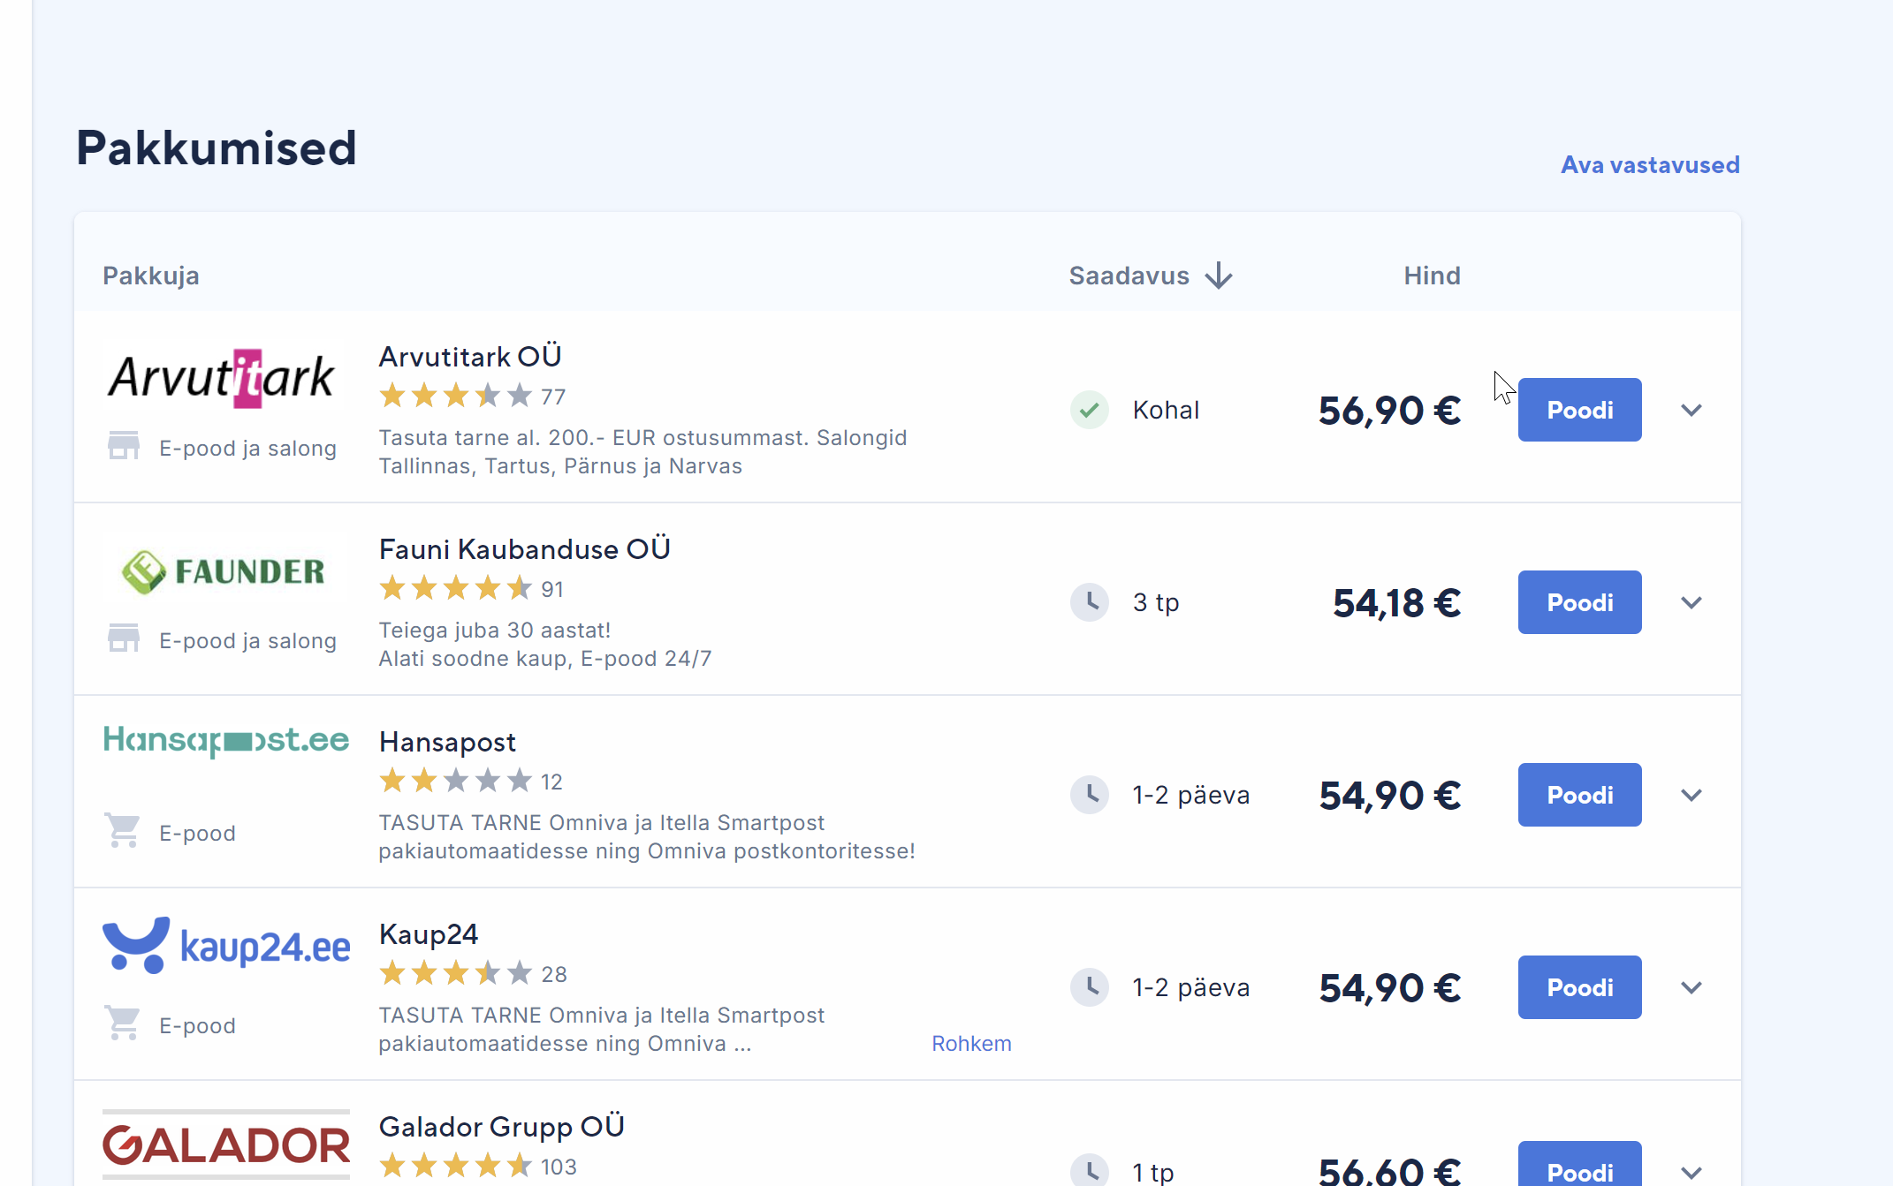Click Hansapost TASUTA TARNE Omniva description text
Image resolution: width=1893 pixels, height=1186 pixels.
(x=647, y=836)
